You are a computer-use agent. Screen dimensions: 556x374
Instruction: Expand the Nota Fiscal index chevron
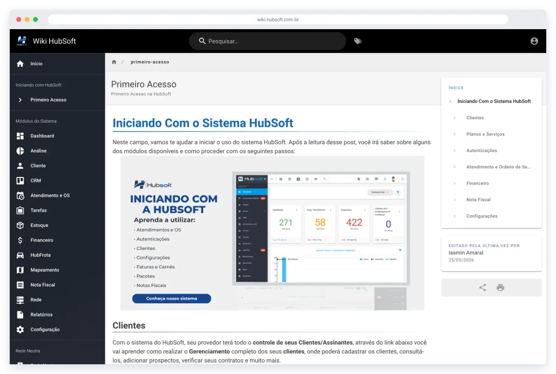click(455, 200)
